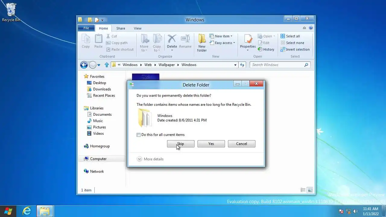Click Web in the address breadcrumb
Screen dimensions: 386x217
pos(148,65)
